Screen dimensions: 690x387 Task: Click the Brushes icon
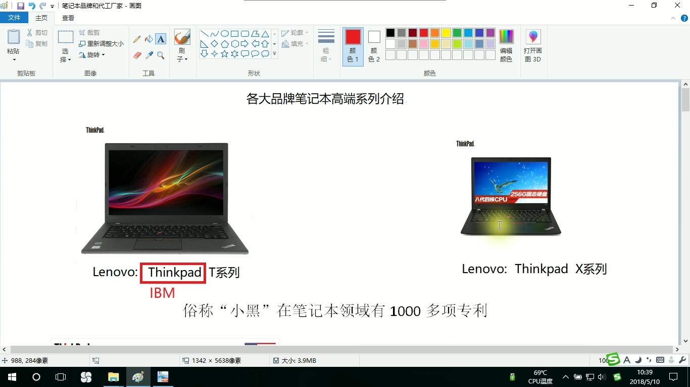(x=182, y=37)
